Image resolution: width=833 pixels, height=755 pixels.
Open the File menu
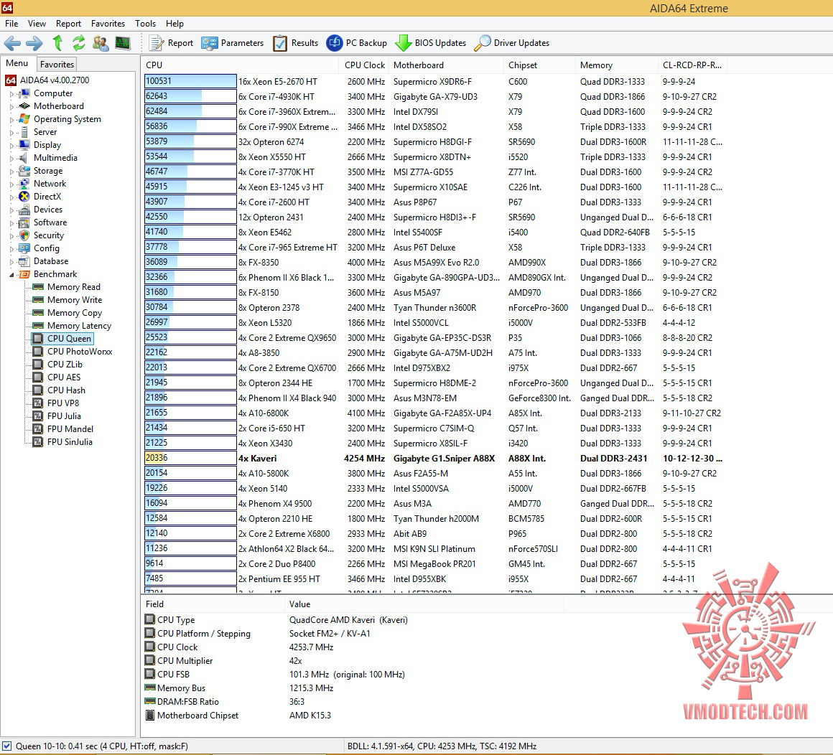[x=11, y=24]
